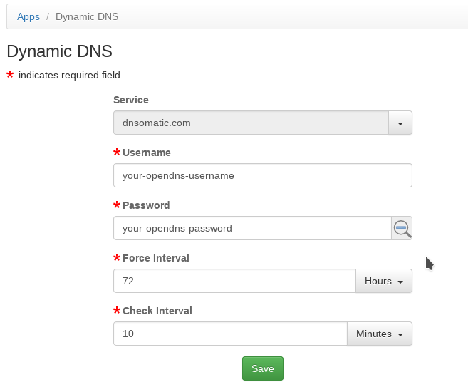Click the Password field label

coord(146,205)
